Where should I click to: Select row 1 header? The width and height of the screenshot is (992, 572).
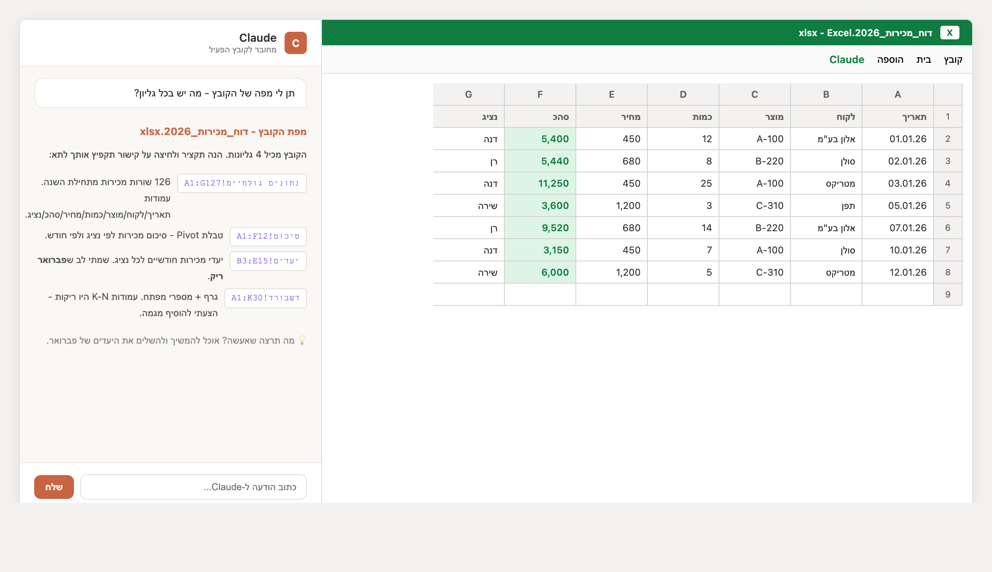947,116
